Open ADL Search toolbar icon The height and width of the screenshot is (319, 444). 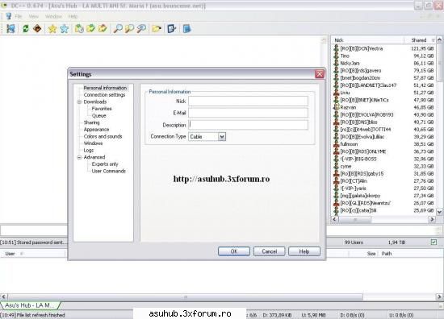coord(129,28)
